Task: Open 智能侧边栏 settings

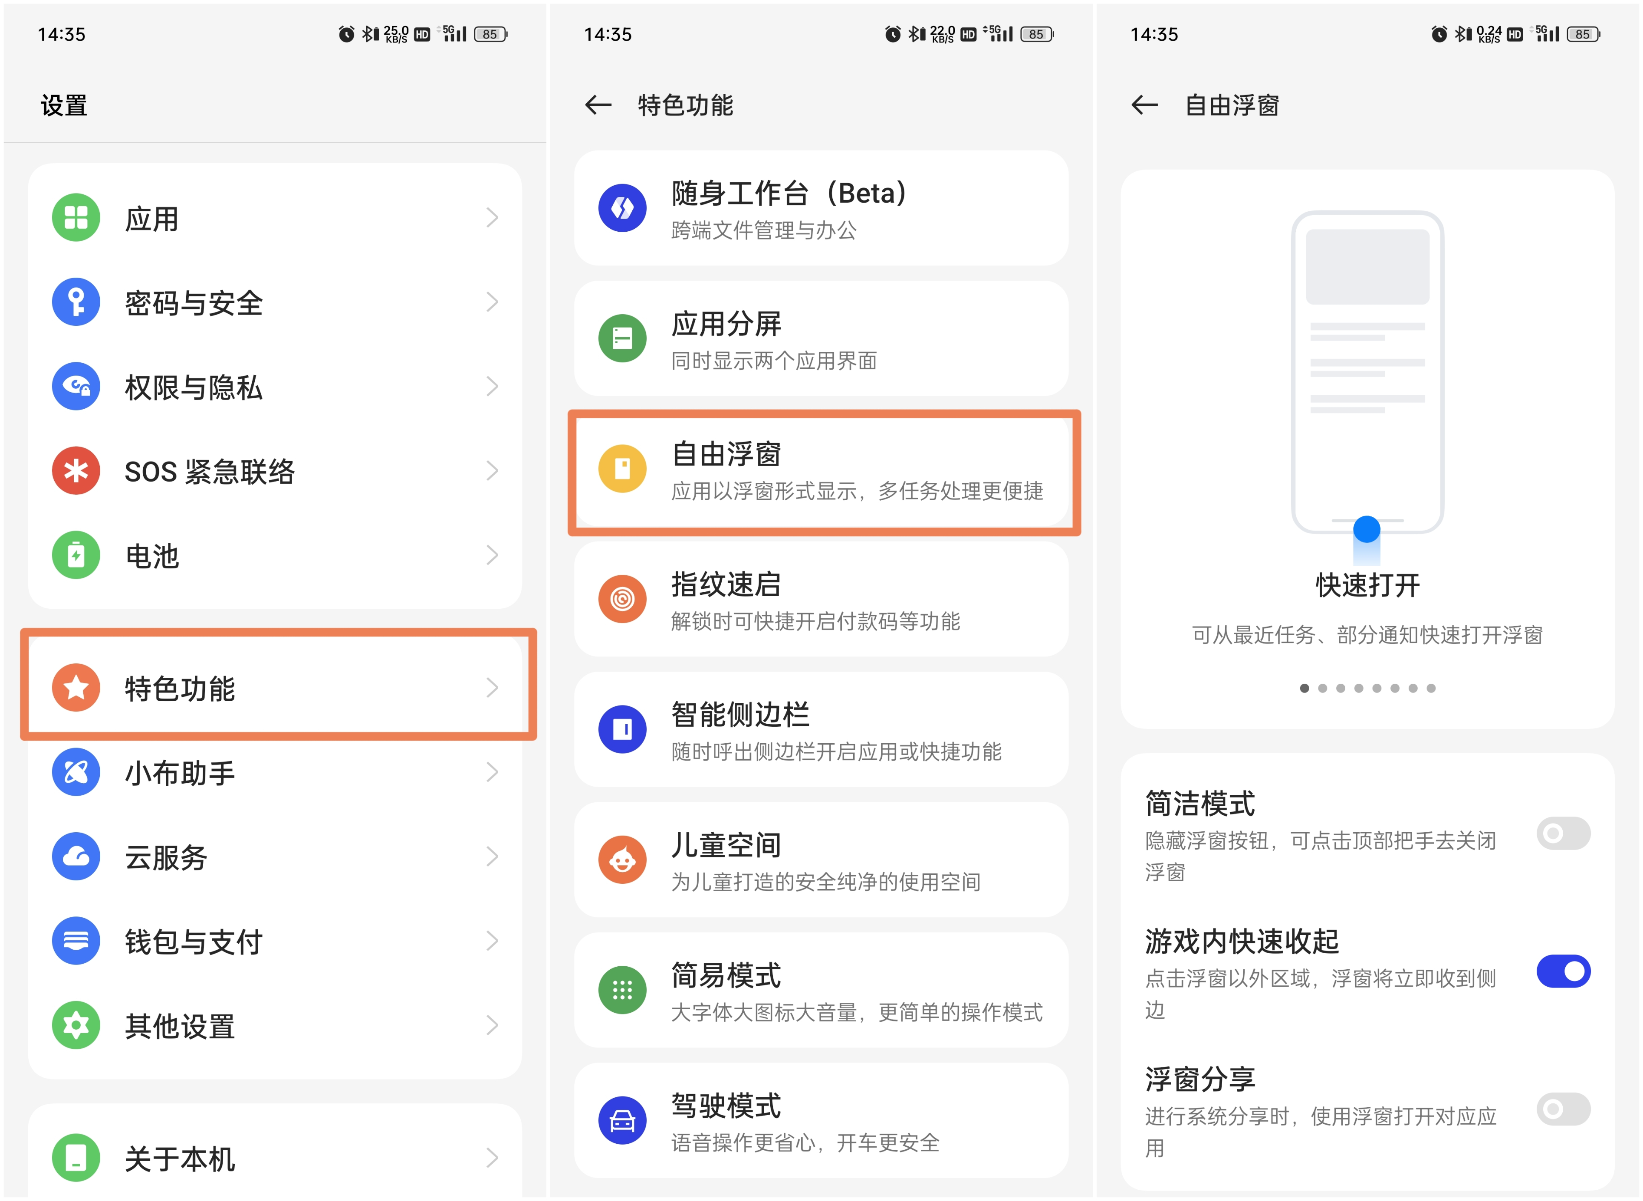Action: 821,730
